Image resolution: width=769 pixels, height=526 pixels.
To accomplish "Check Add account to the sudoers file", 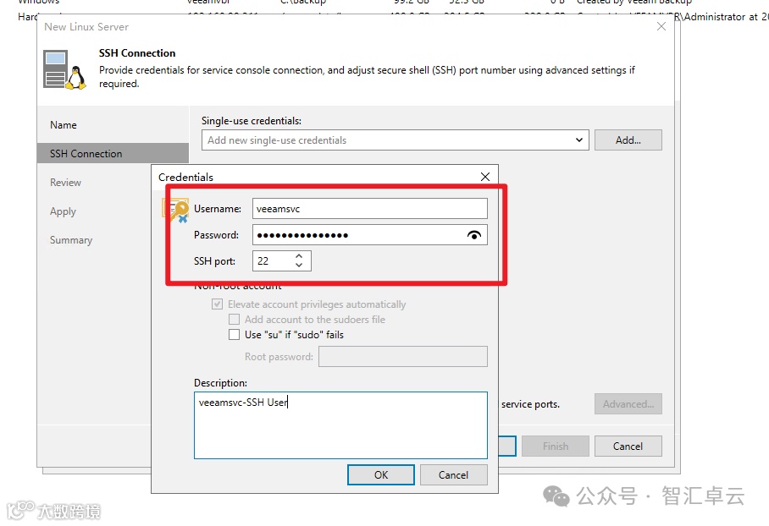I will [x=234, y=320].
